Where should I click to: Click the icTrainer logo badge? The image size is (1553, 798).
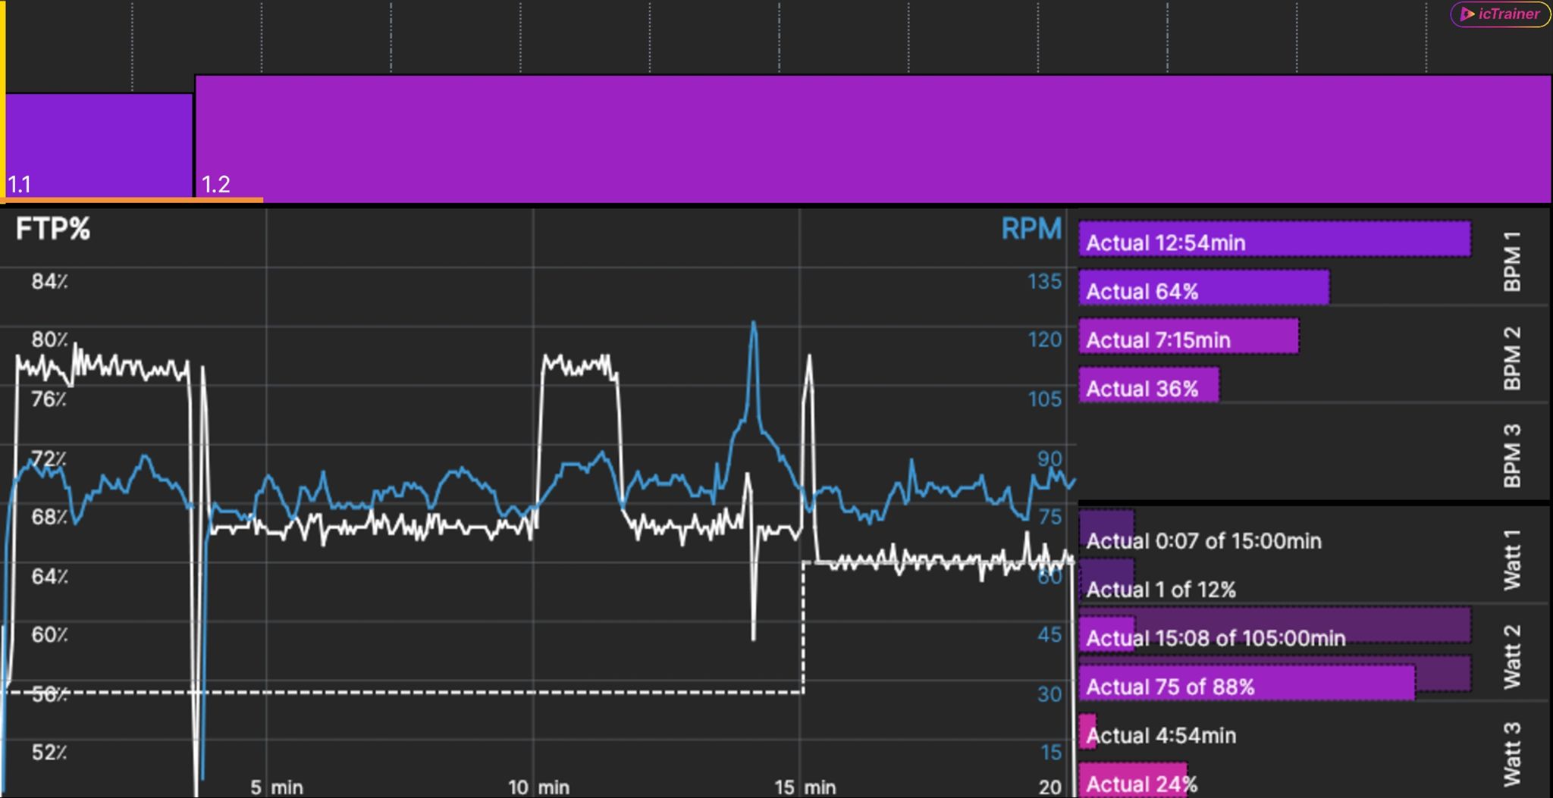coord(1500,14)
